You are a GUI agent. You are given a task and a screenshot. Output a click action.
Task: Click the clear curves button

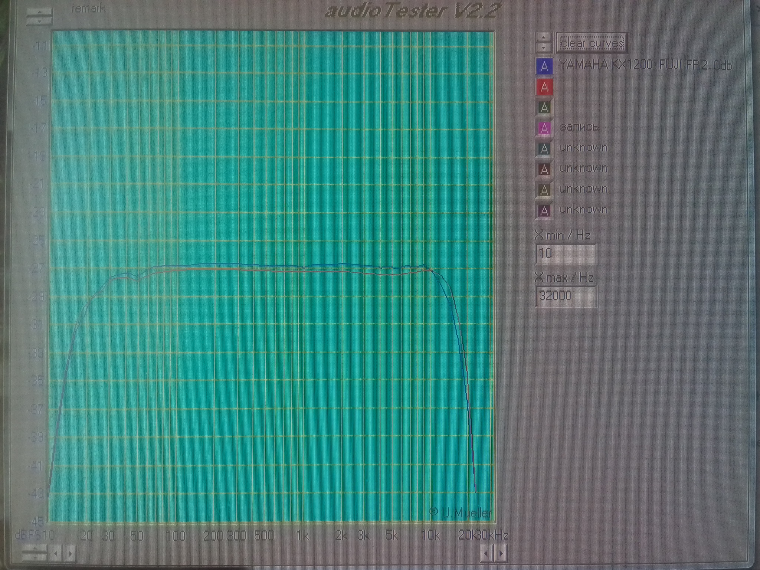click(x=592, y=43)
